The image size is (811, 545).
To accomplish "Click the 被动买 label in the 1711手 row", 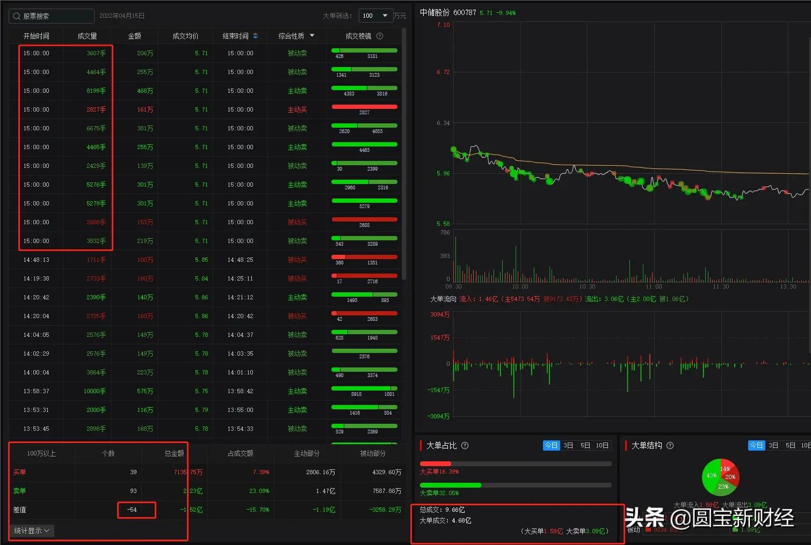I will (297, 260).
